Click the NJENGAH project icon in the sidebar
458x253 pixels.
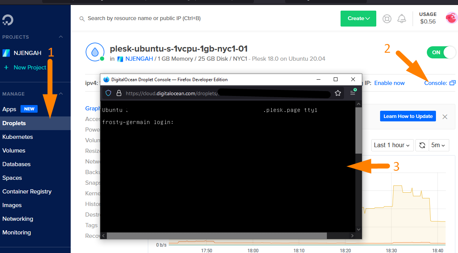coord(6,53)
